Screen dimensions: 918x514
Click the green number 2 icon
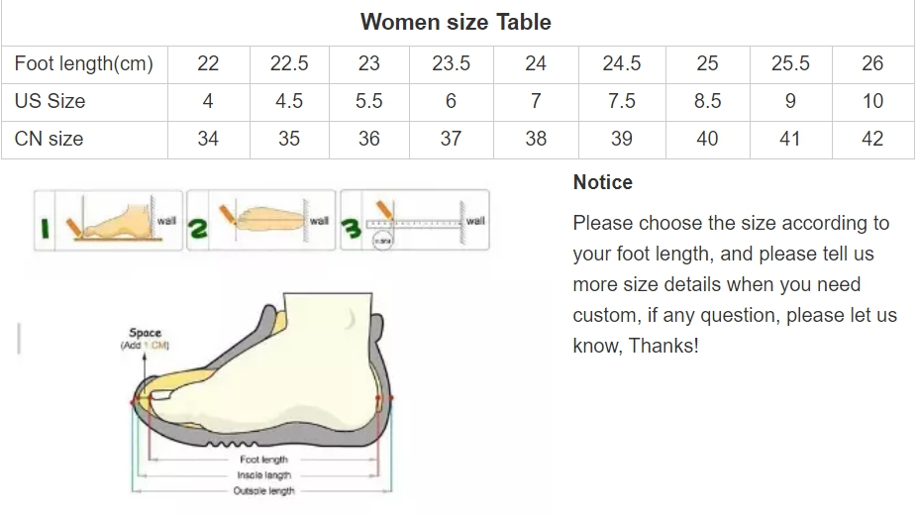tap(198, 228)
